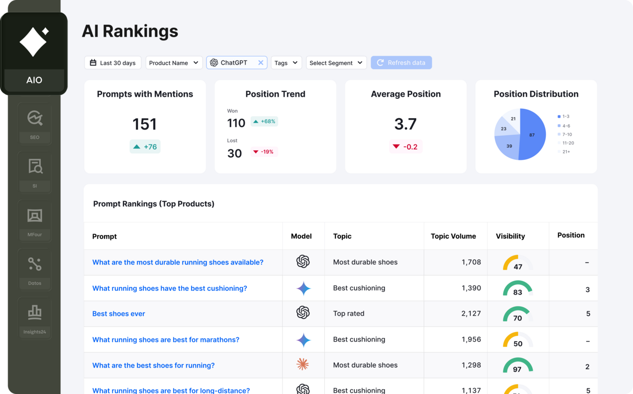
Task: Click the Claude model icon in the best shoes row
Action: point(303,364)
